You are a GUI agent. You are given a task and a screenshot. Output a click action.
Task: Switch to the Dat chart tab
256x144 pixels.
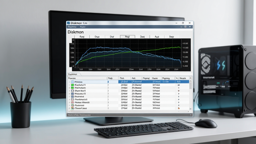coord(142,37)
